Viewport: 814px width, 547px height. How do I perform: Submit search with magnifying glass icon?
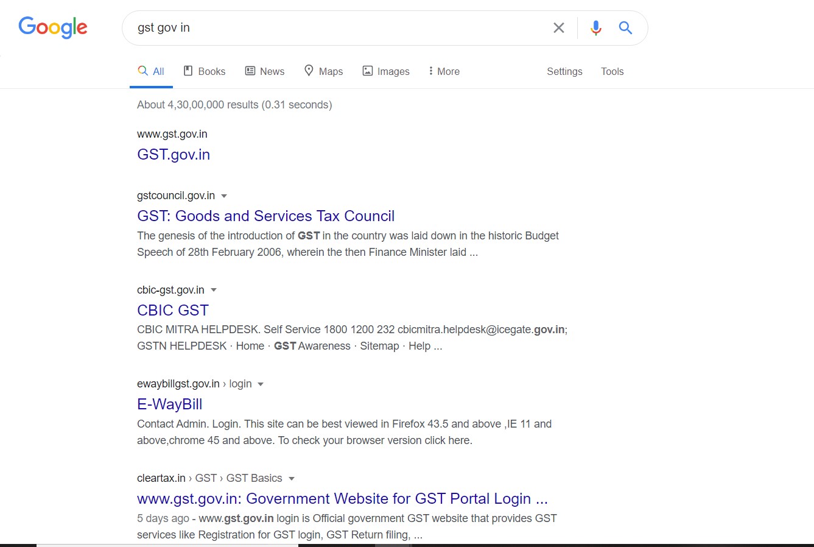[x=625, y=27]
